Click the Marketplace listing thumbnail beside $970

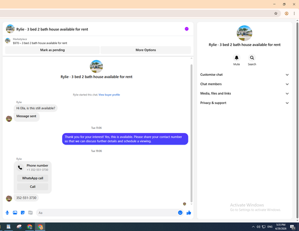pos(8,41)
